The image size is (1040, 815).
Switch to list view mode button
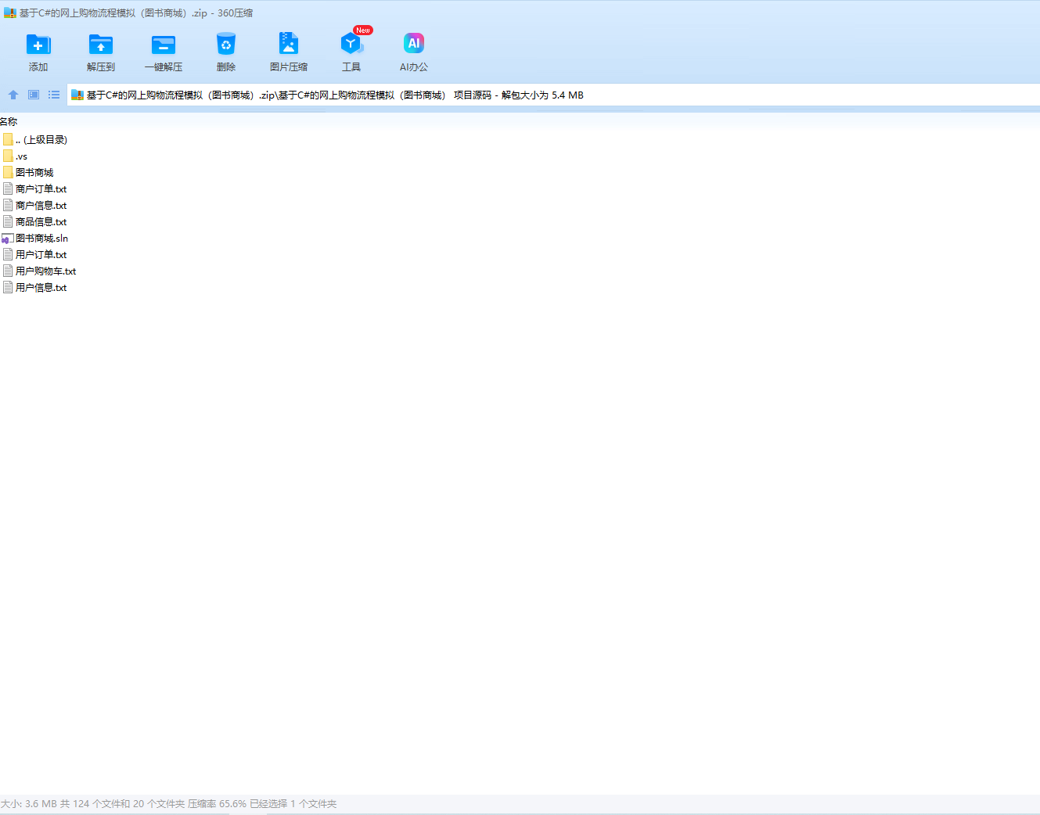tap(54, 95)
